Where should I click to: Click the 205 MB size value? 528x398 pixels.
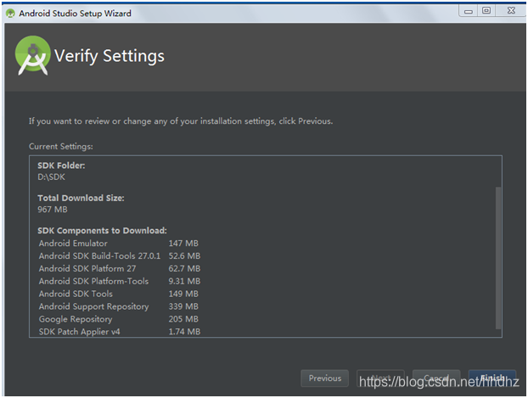click(183, 319)
